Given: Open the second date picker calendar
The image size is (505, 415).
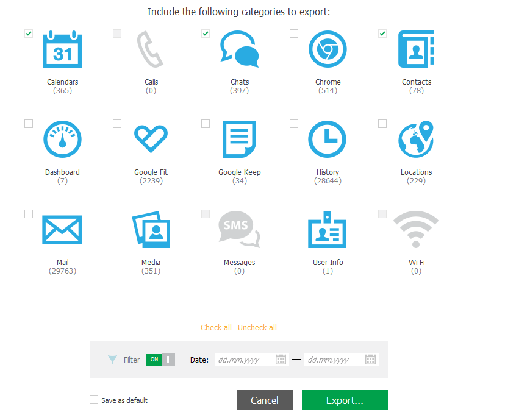Looking at the screenshot, I should [370, 360].
